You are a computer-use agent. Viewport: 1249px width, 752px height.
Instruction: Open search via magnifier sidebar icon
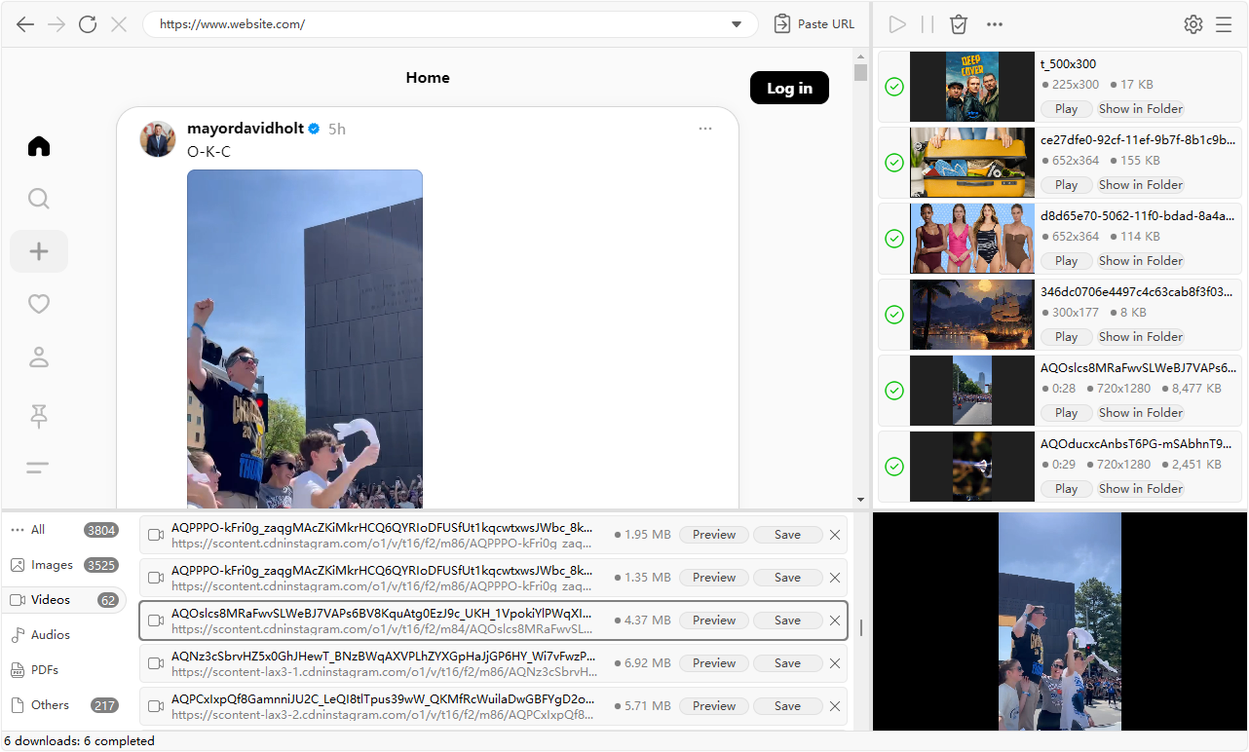tap(39, 199)
